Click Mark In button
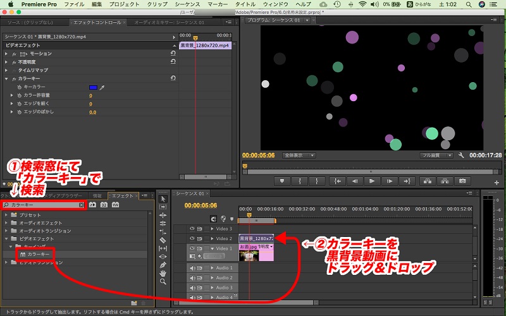The image size is (506, 316). click(299, 181)
